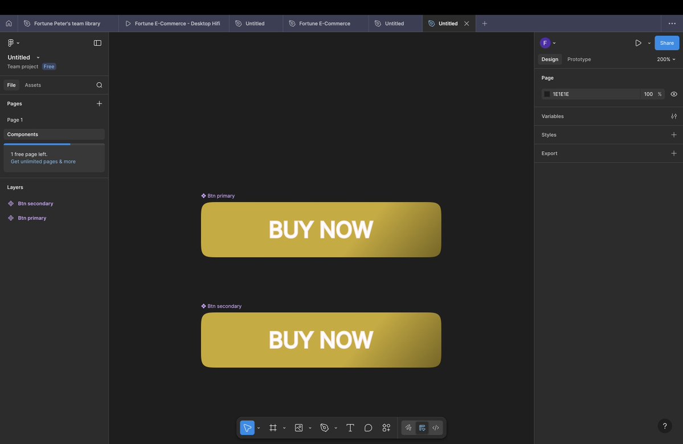Click the Team project text

[x=23, y=67]
